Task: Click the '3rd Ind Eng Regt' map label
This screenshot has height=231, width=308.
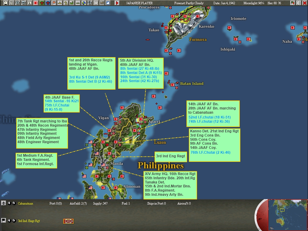Action: (x=171, y=156)
